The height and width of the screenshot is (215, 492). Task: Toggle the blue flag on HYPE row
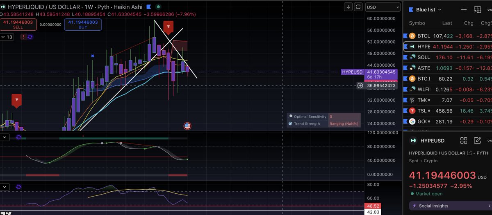click(x=405, y=47)
